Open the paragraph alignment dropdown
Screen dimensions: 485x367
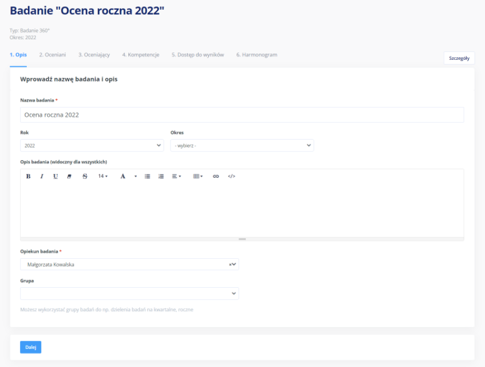[176, 176]
